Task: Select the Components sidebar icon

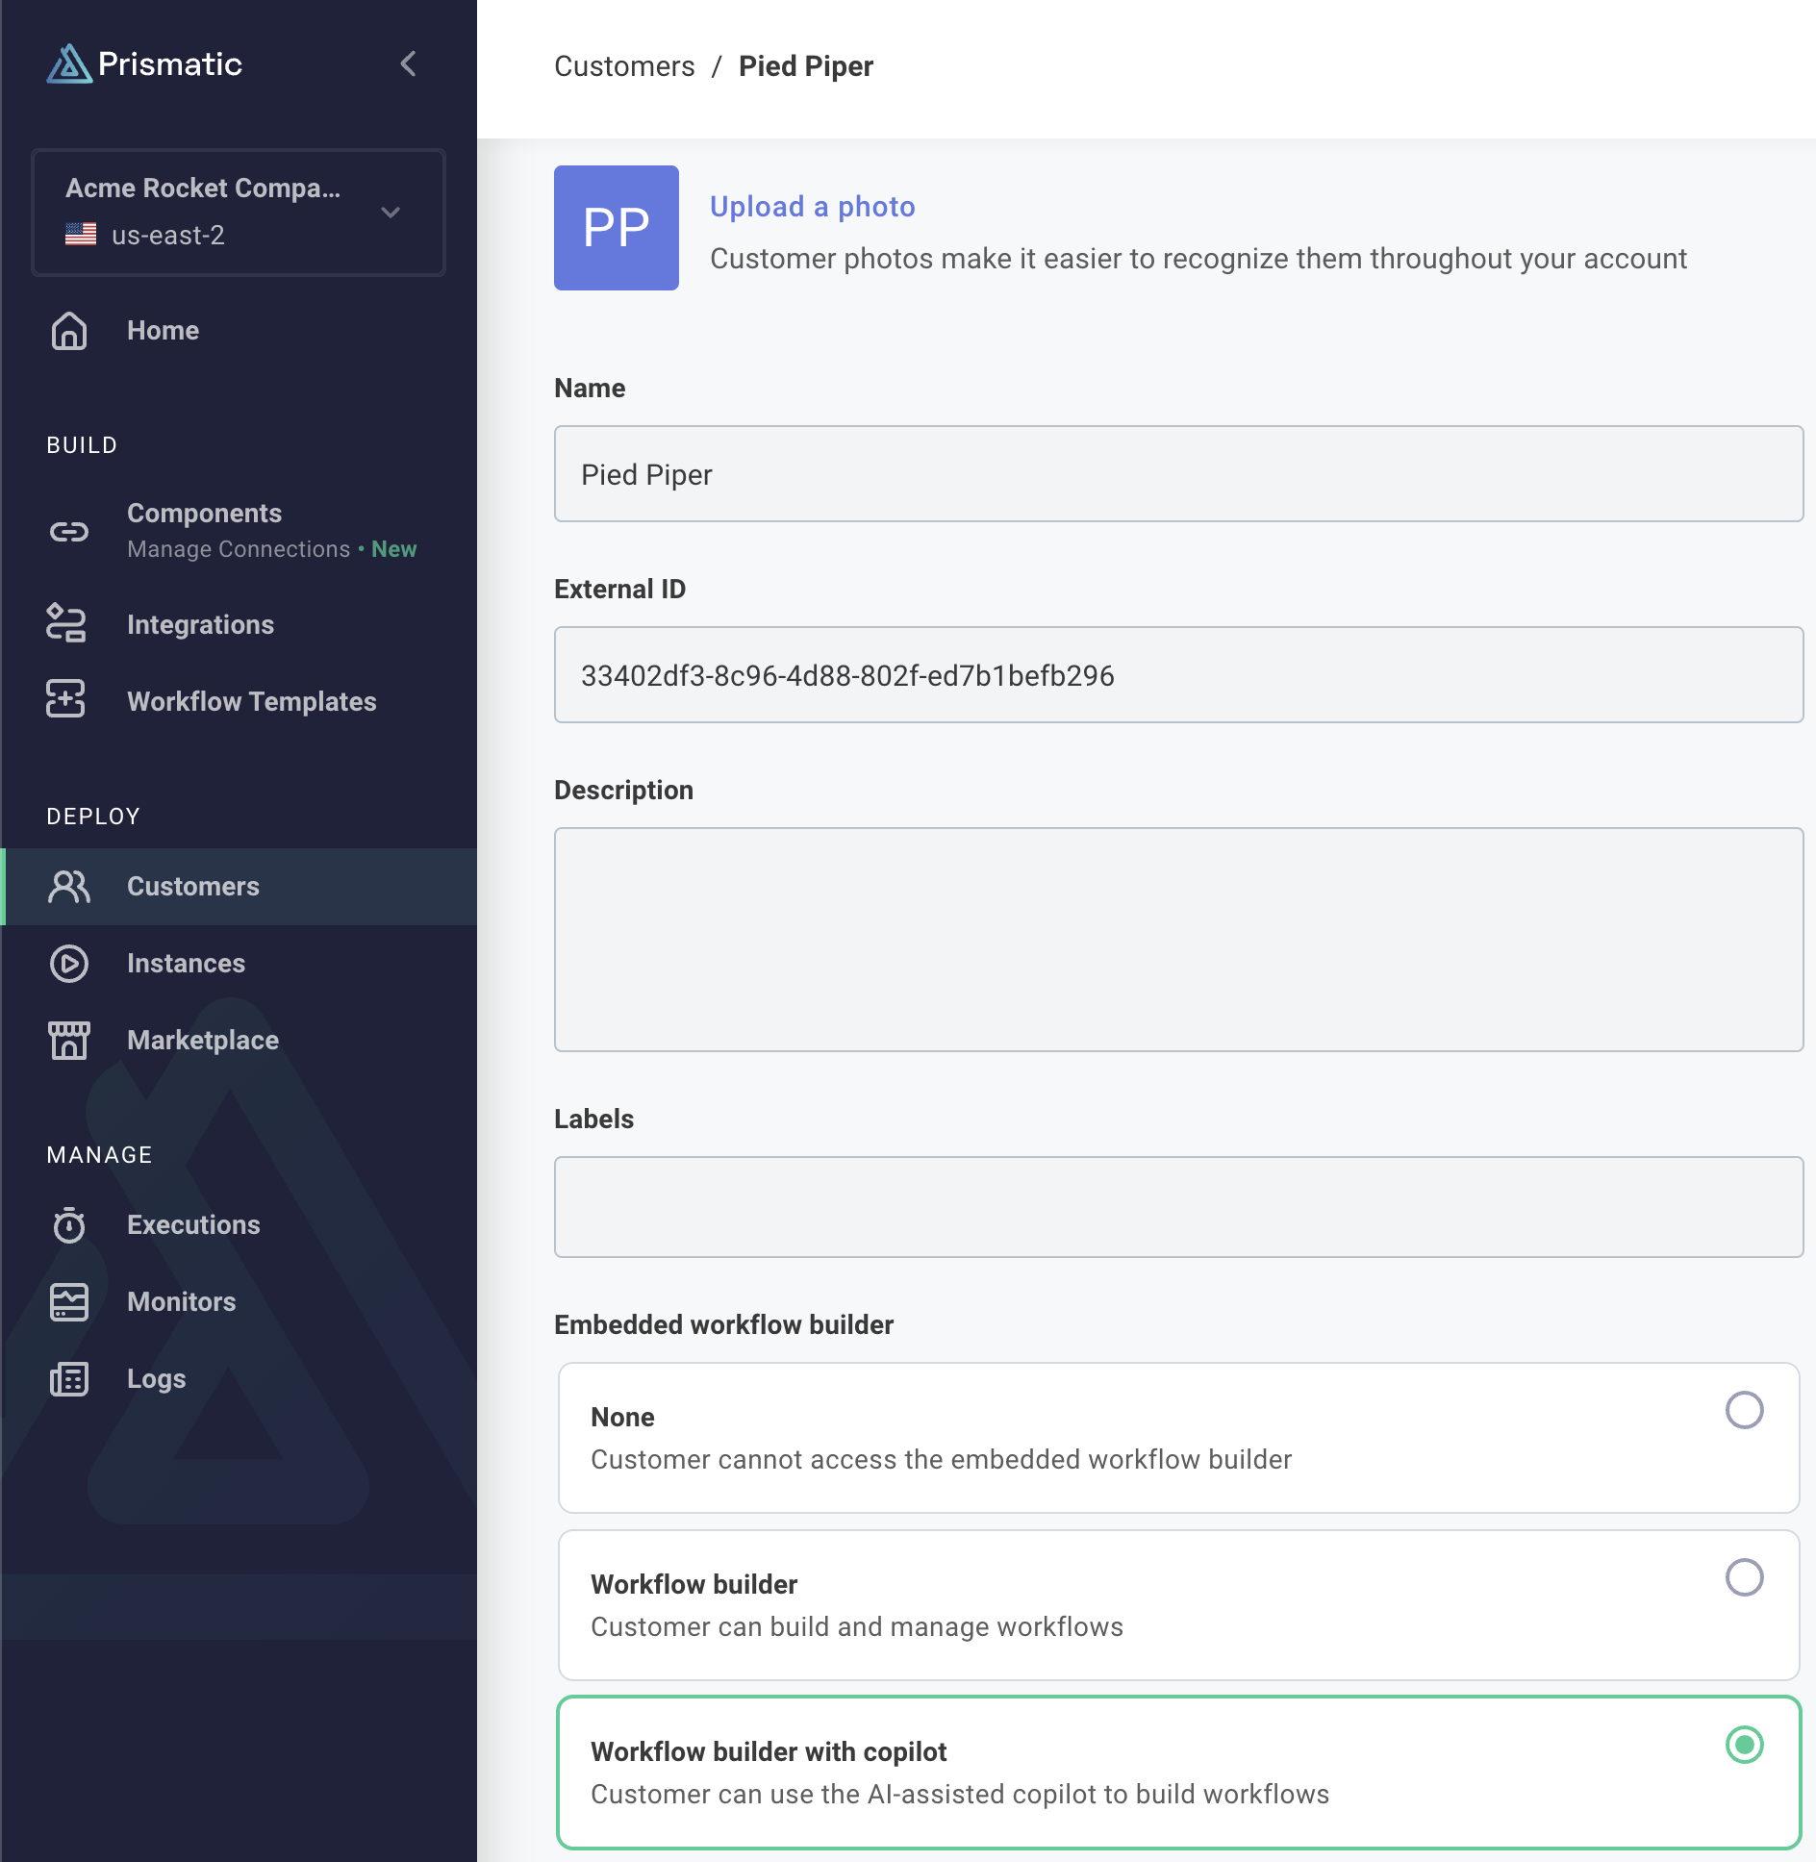Action: point(66,529)
